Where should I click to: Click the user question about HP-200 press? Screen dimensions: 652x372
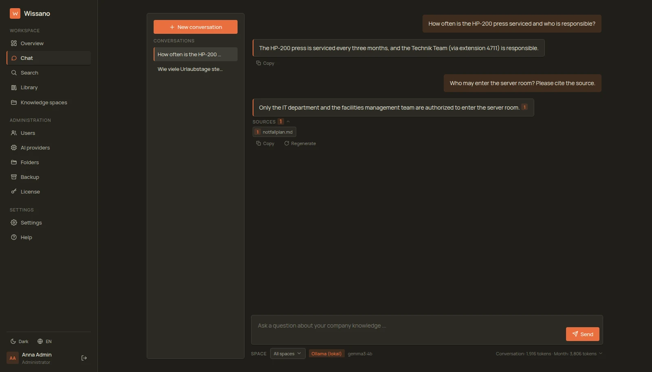coord(512,24)
